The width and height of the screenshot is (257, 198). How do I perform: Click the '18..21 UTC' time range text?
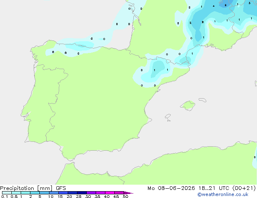(213, 188)
